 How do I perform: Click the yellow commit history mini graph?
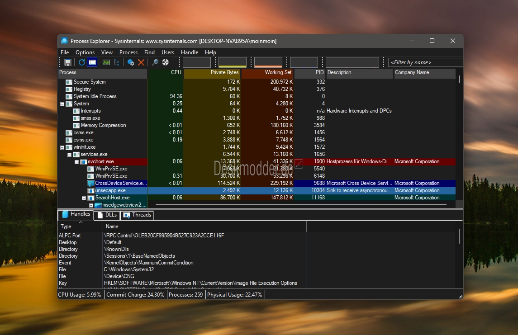(x=233, y=62)
